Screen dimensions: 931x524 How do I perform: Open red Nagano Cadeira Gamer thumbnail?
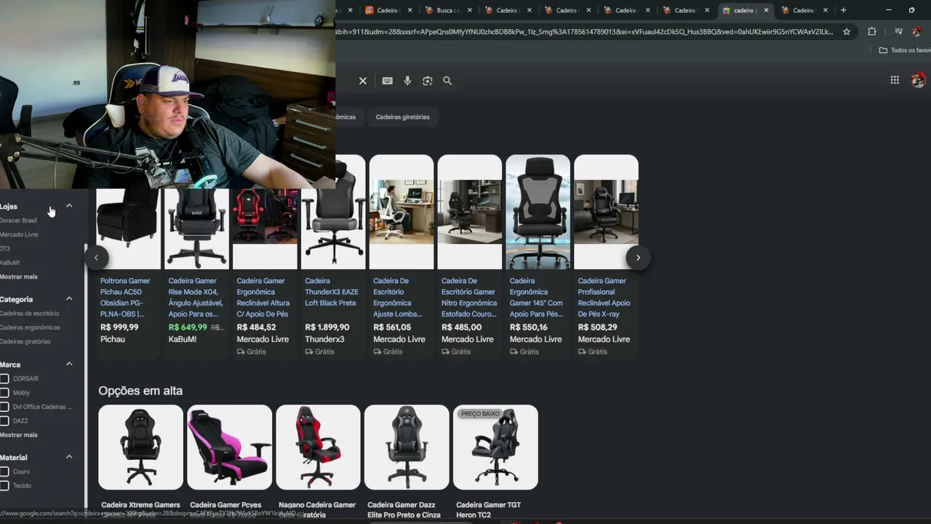(x=318, y=447)
